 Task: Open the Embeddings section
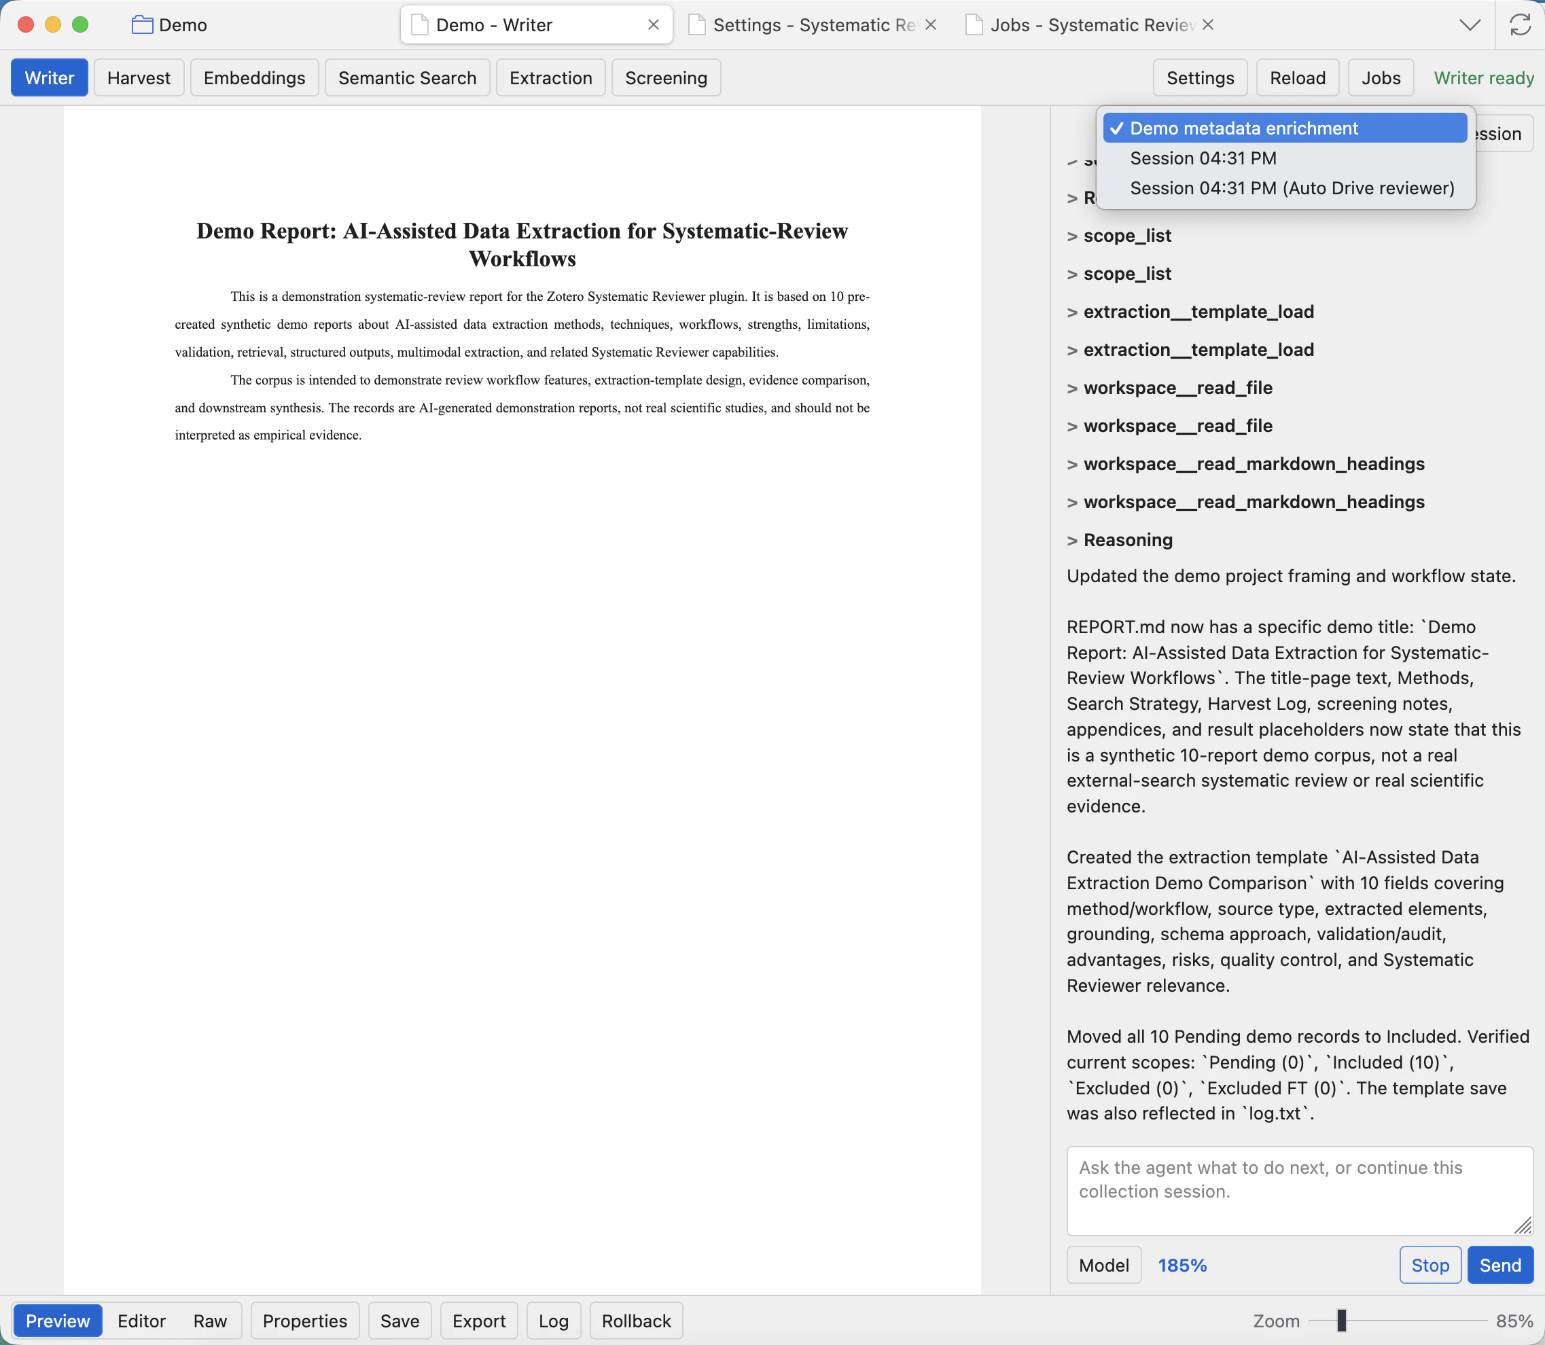(255, 78)
